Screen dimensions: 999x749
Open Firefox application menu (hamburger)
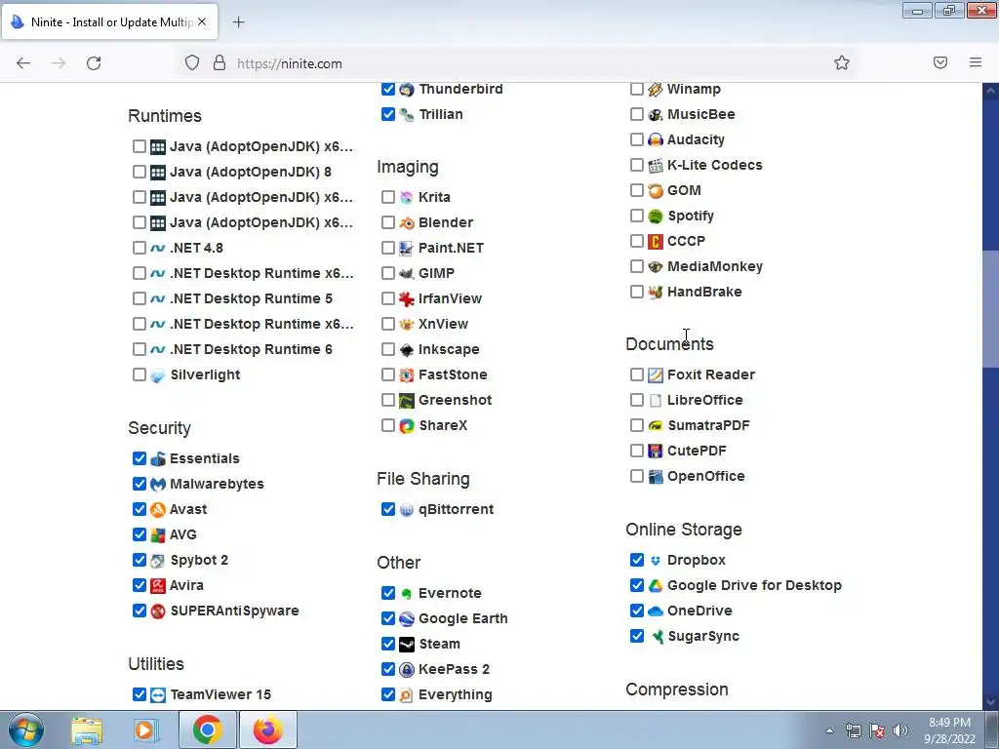click(976, 62)
